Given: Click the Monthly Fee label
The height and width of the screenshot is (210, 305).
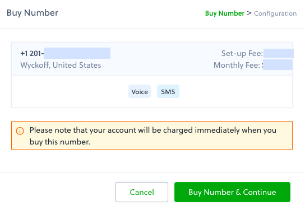Looking at the screenshot, I should pos(237,65).
